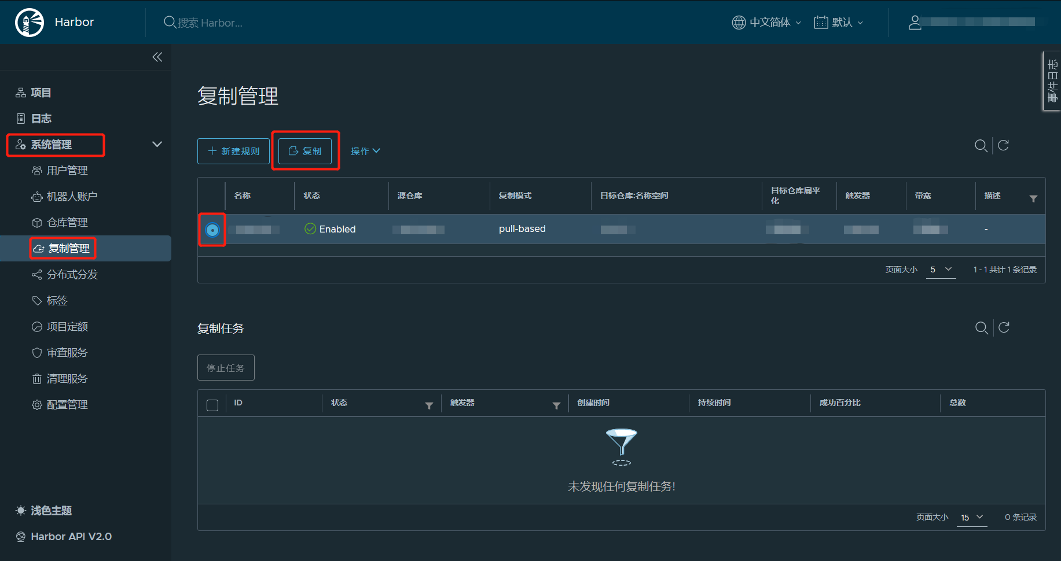Refresh the replication rules list
This screenshot has width=1061, height=561.
[x=1004, y=145]
